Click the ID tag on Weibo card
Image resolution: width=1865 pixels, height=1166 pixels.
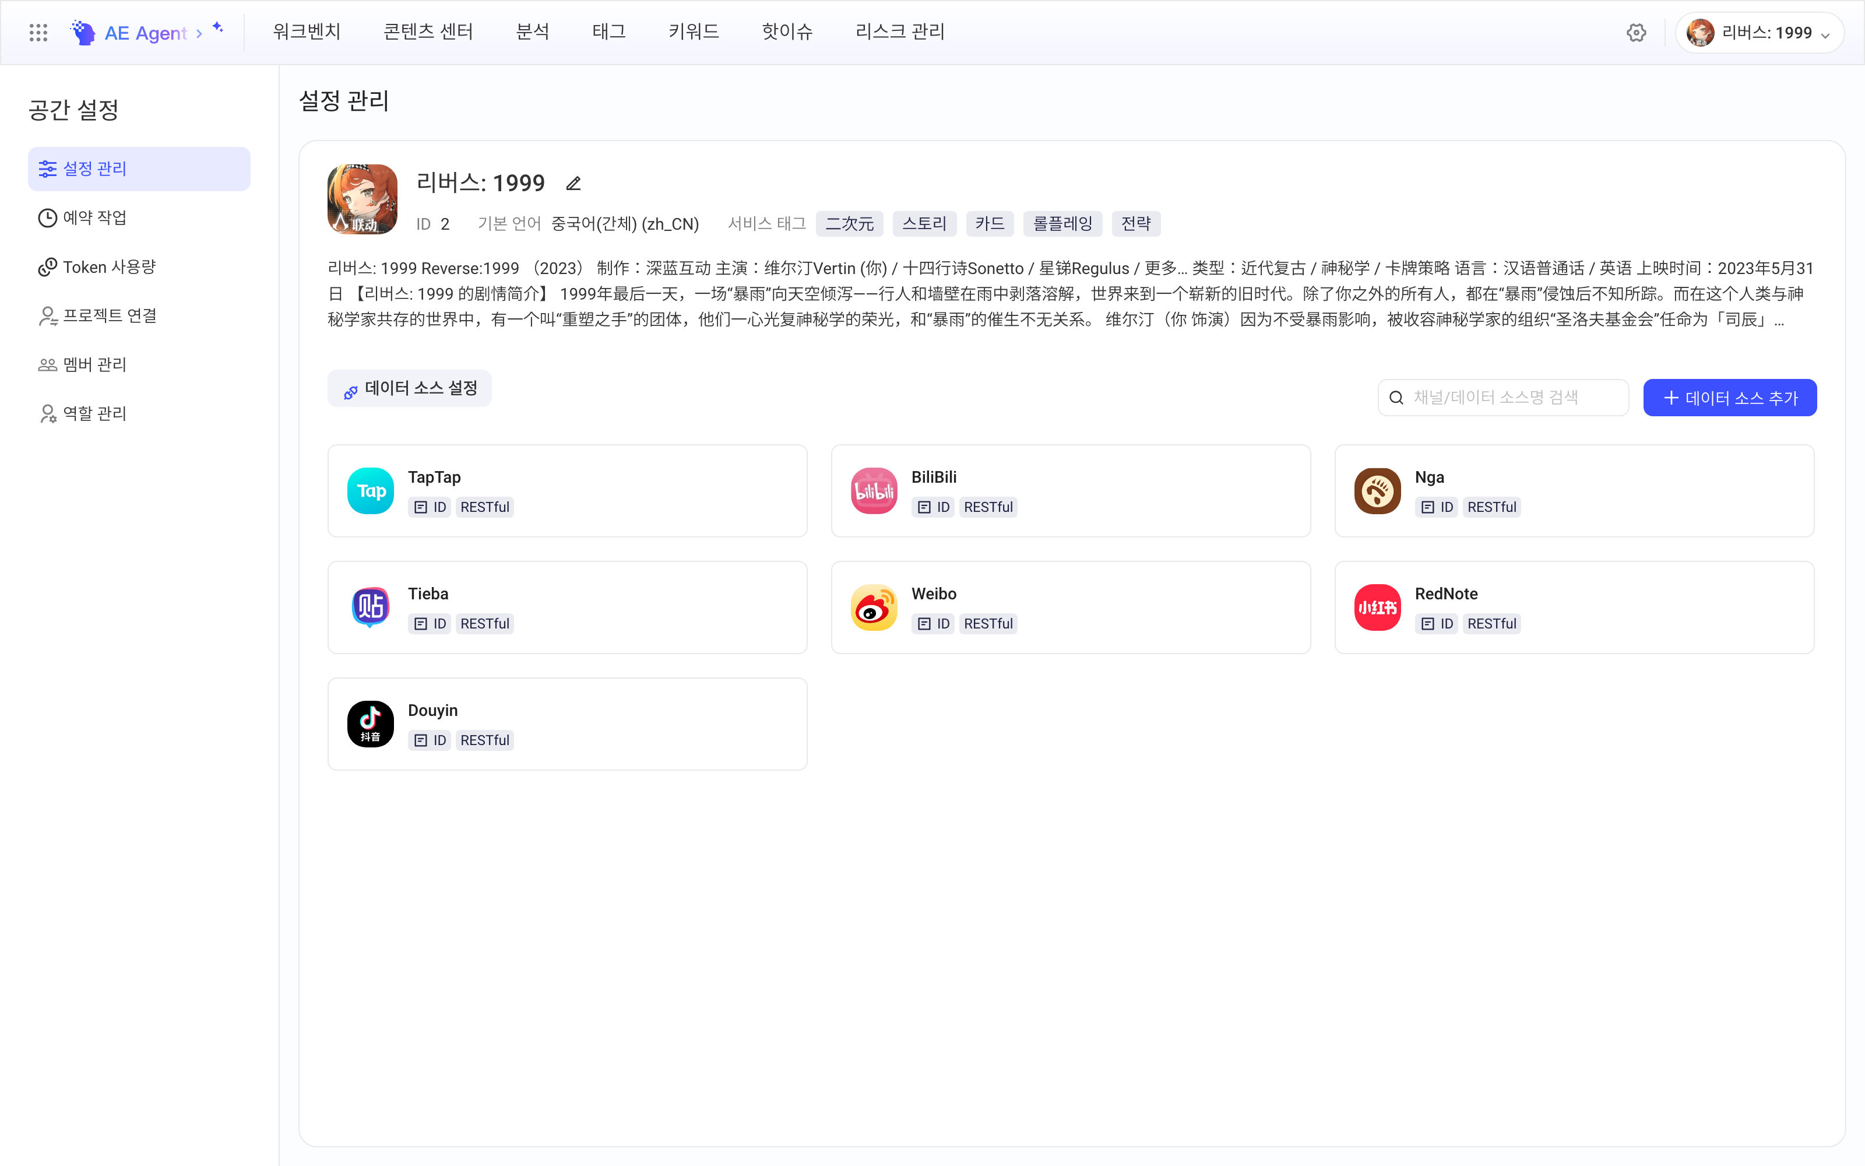[x=933, y=623]
